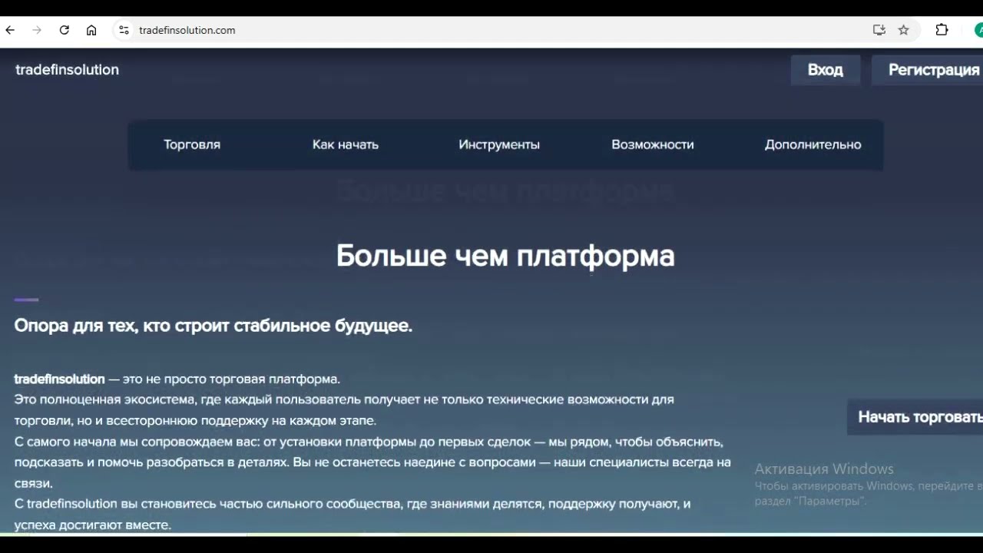Click the install app icon in address bar
The width and height of the screenshot is (983, 553).
879,30
